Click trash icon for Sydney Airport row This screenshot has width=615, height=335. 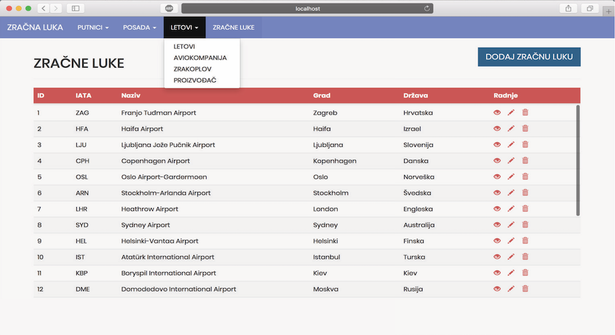click(x=525, y=225)
